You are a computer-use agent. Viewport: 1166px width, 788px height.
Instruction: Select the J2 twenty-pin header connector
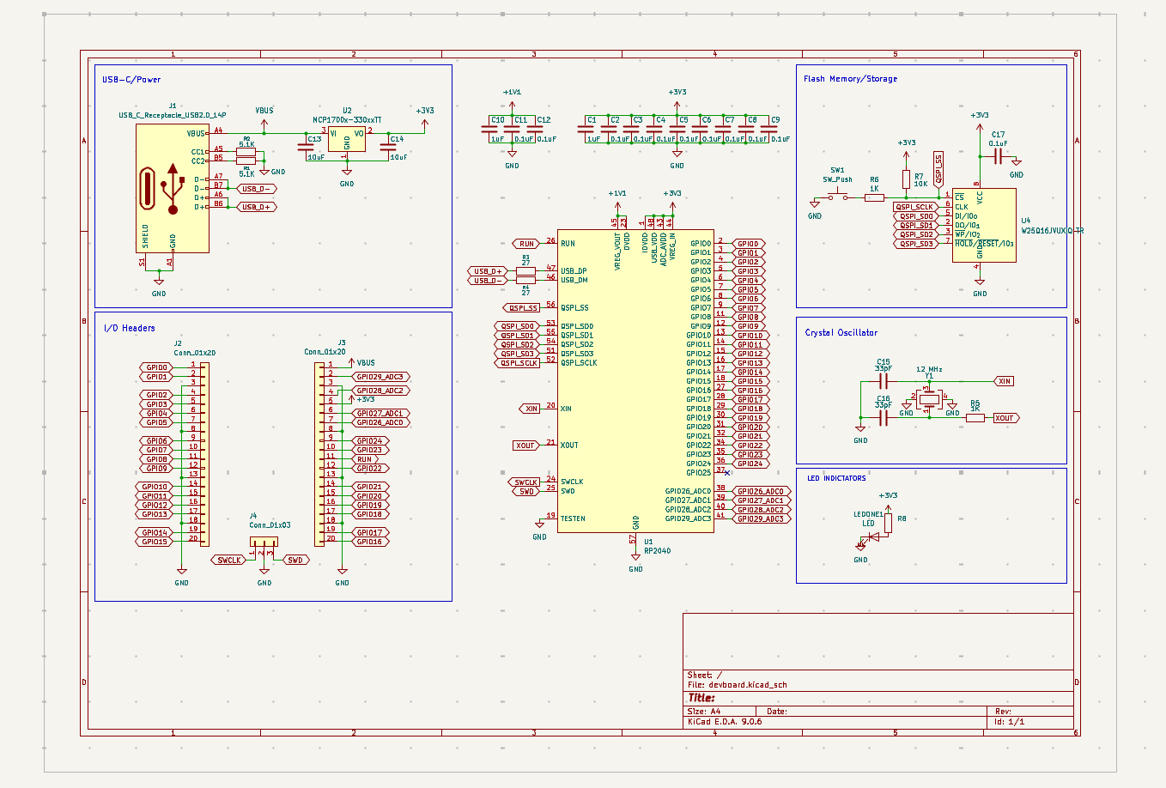tap(203, 453)
